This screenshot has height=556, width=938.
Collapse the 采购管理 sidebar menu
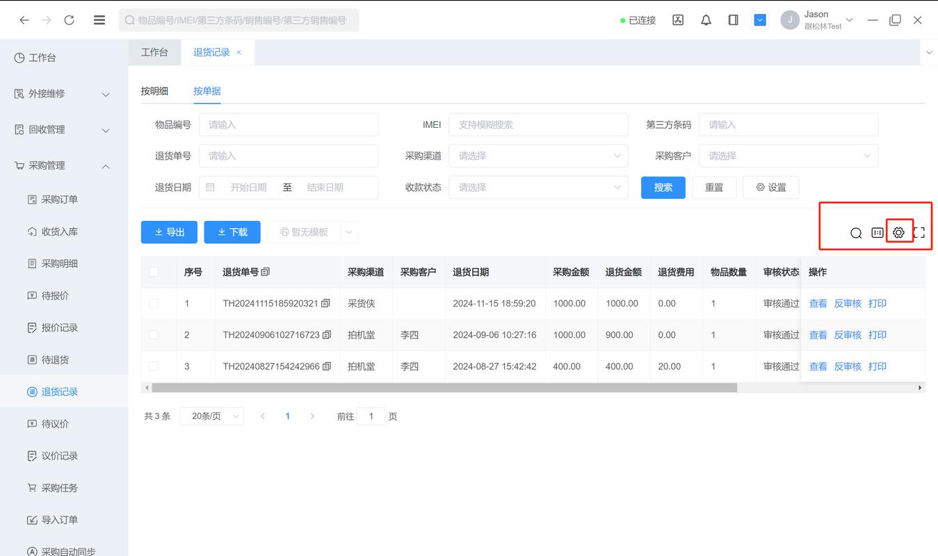coord(64,165)
